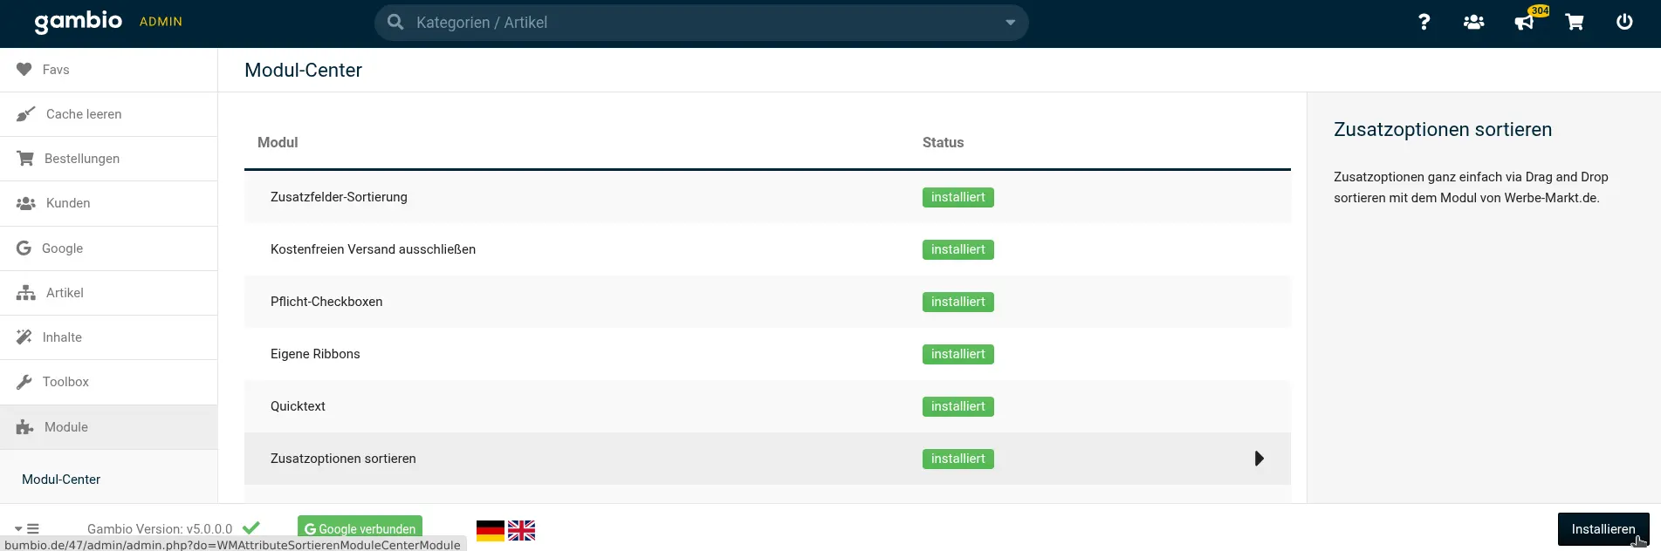This screenshot has height=551, width=1661.
Task: Click the Installieren button
Action: (x=1603, y=529)
